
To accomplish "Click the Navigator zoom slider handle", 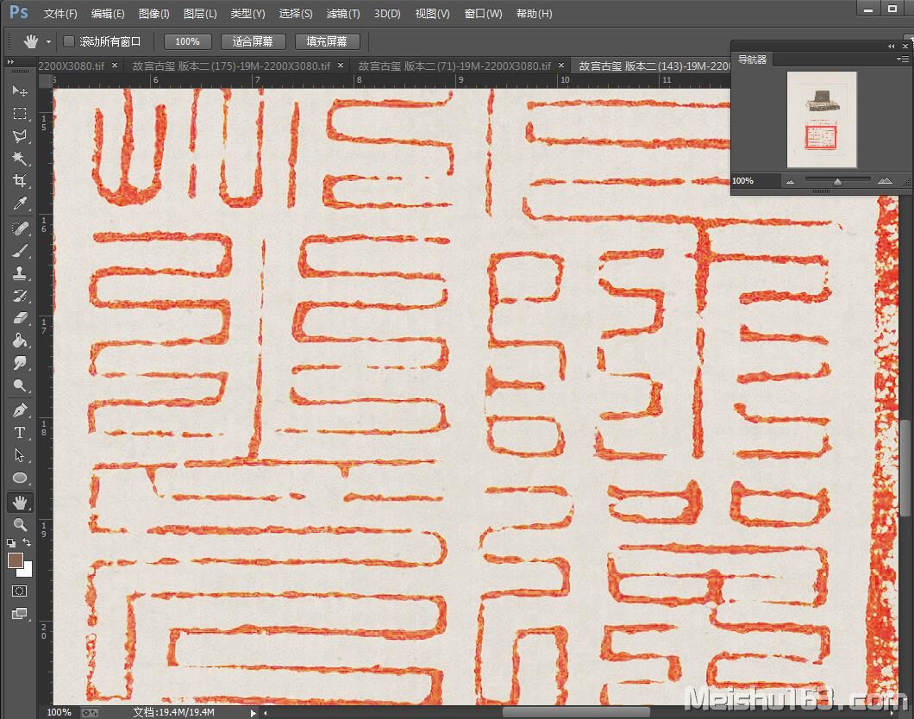I will point(837,182).
